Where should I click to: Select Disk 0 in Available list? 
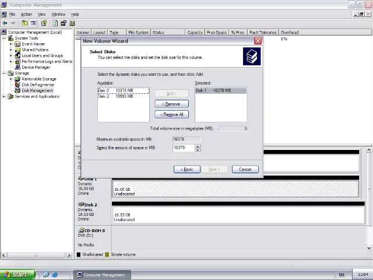(123, 90)
